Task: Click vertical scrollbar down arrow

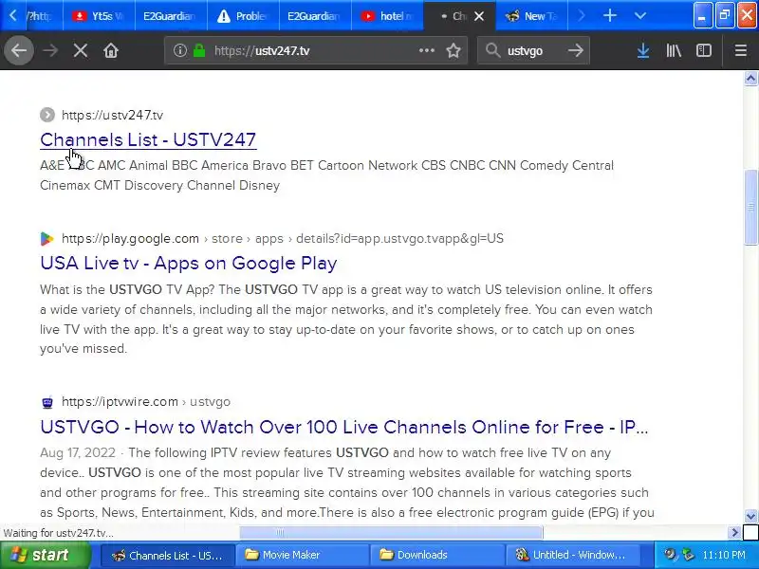Action: 750,516
